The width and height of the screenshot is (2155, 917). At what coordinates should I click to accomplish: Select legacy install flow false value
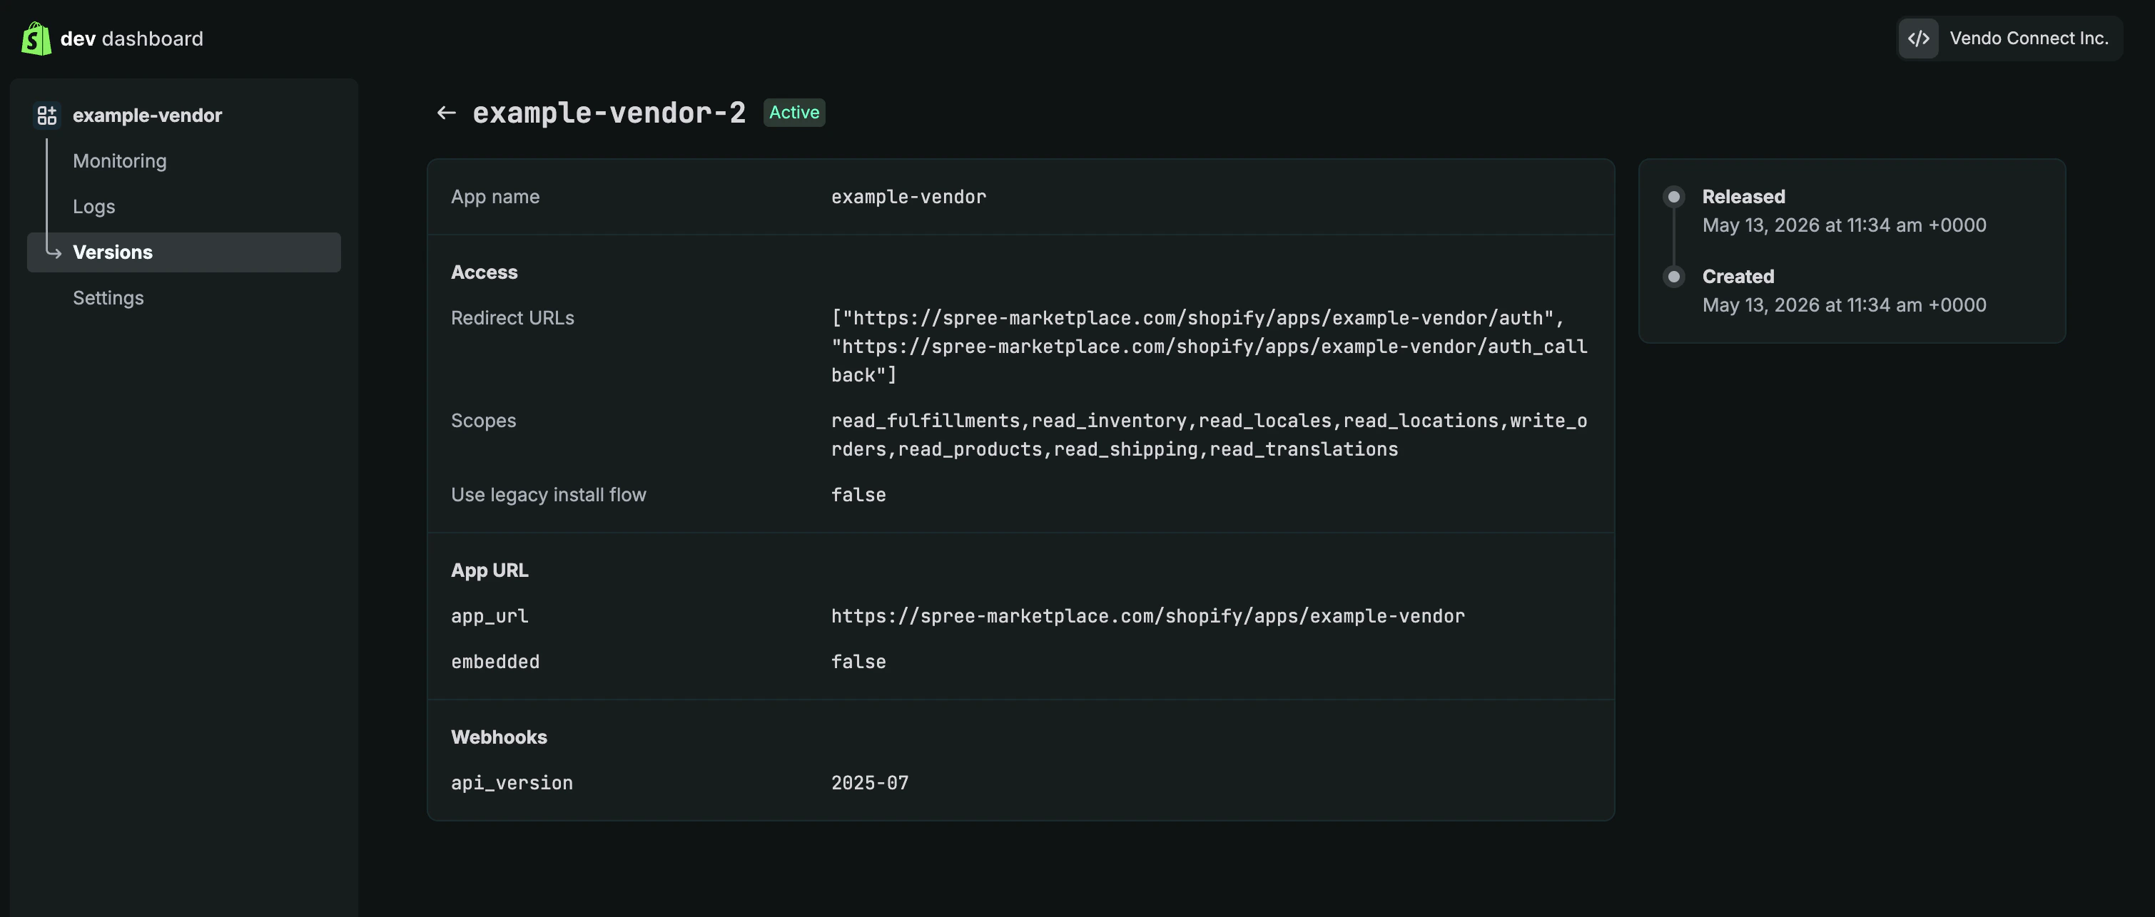click(858, 495)
